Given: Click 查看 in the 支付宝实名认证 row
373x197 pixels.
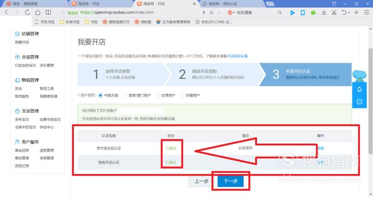Looking at the screenshot, I should click(x=320, y=148).
